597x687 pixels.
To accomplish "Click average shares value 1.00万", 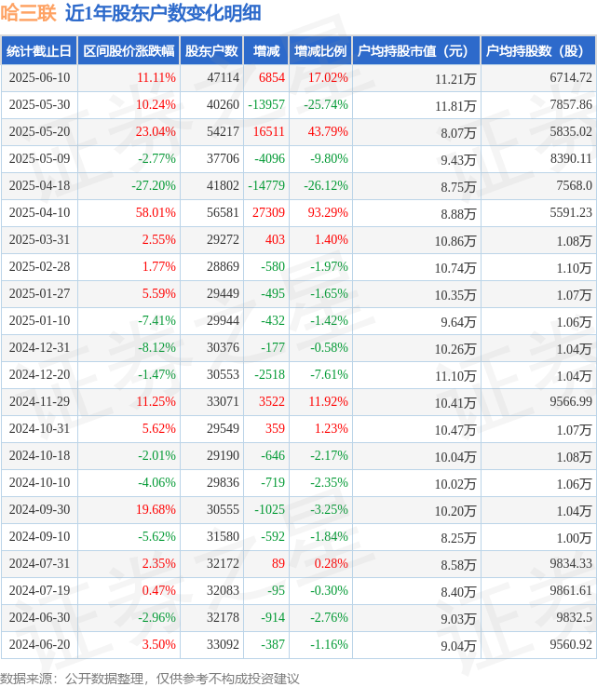I will tap(575, 538).
